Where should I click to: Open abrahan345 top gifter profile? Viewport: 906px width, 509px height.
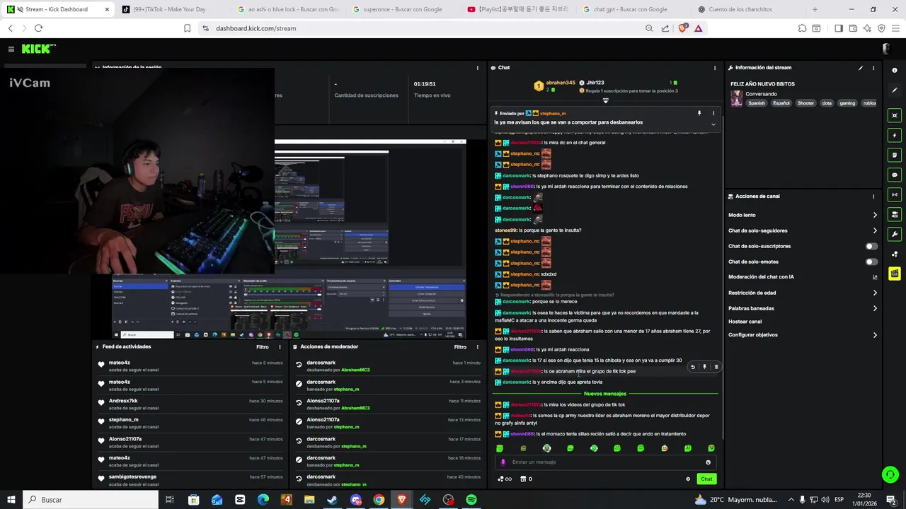561,83
